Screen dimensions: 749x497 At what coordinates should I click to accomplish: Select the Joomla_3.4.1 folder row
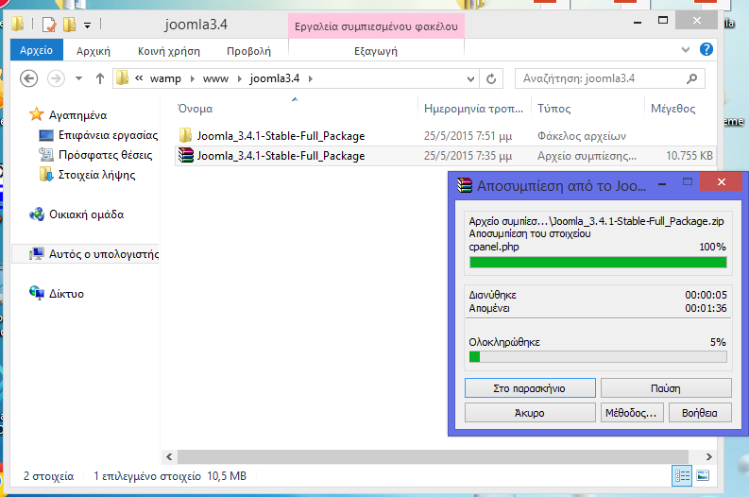[x=446, y=136]
